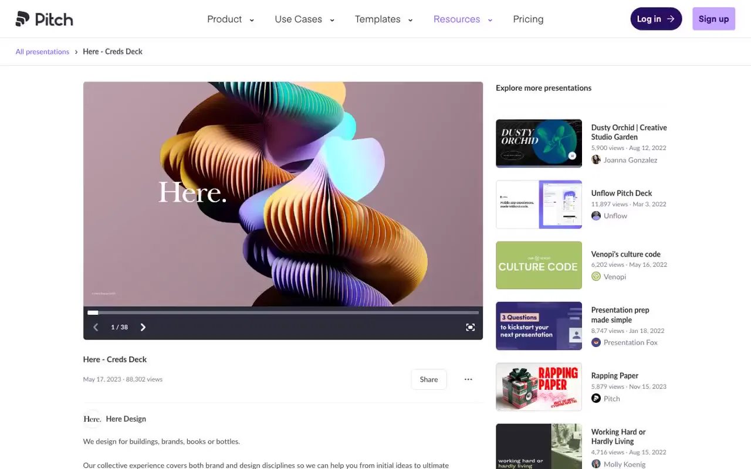
Task: Click the Molly Koenig author name
Action: tap(625, 464)
